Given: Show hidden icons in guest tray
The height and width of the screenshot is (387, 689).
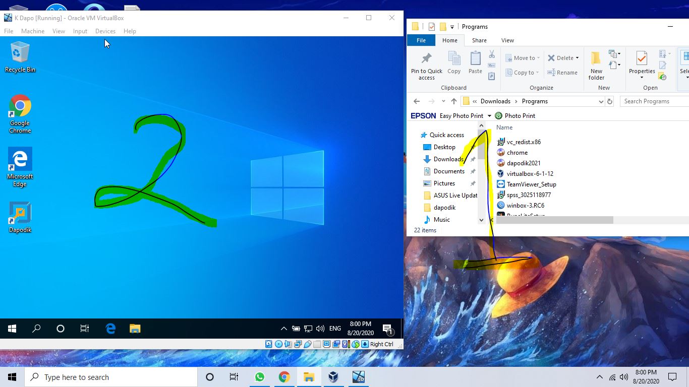Looking at the screenshot, I should pyautogui.click(x=283, y=329).
